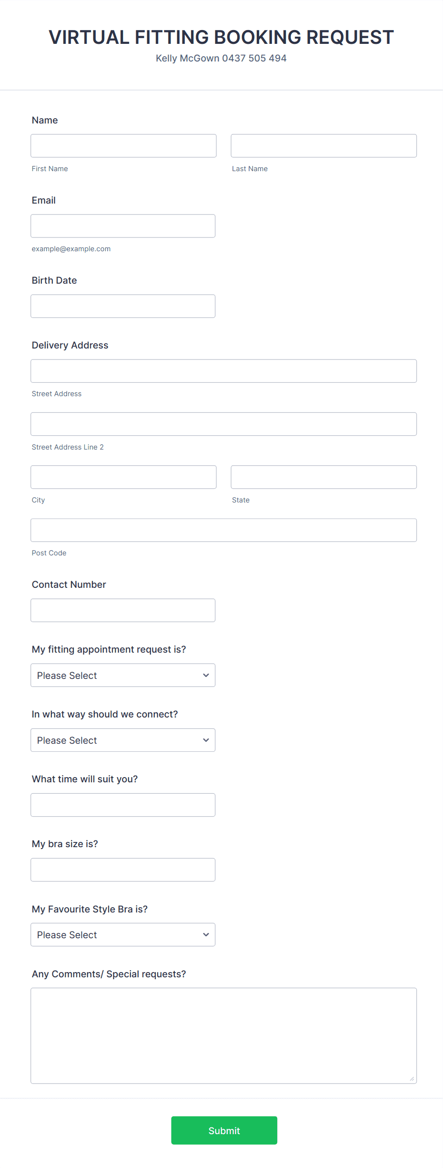Open the Favourite Style Bra dropdown

click(123, 934)
